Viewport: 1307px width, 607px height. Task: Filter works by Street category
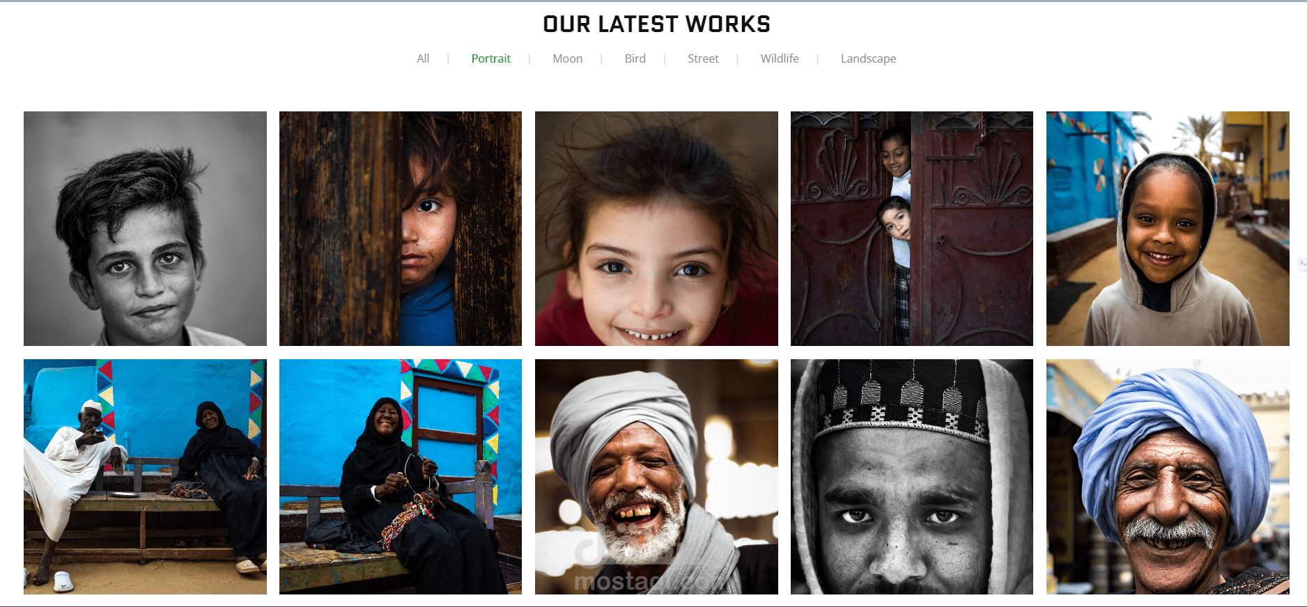[703, 58]
